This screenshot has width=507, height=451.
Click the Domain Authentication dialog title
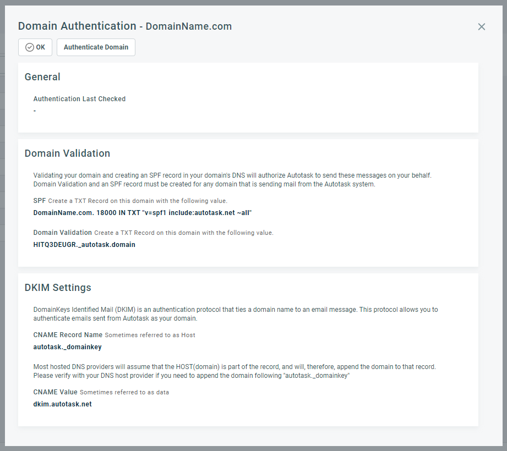125,26
